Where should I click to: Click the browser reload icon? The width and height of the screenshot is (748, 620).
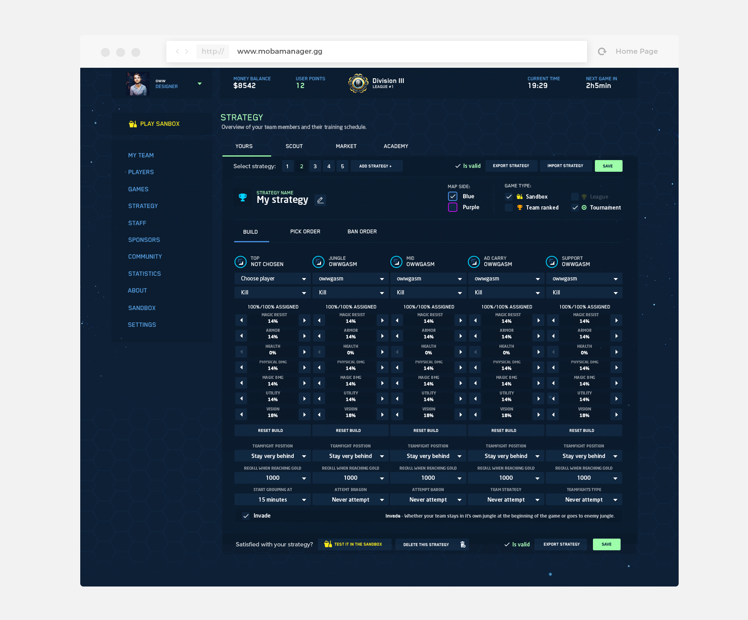(x=602, y=51)
